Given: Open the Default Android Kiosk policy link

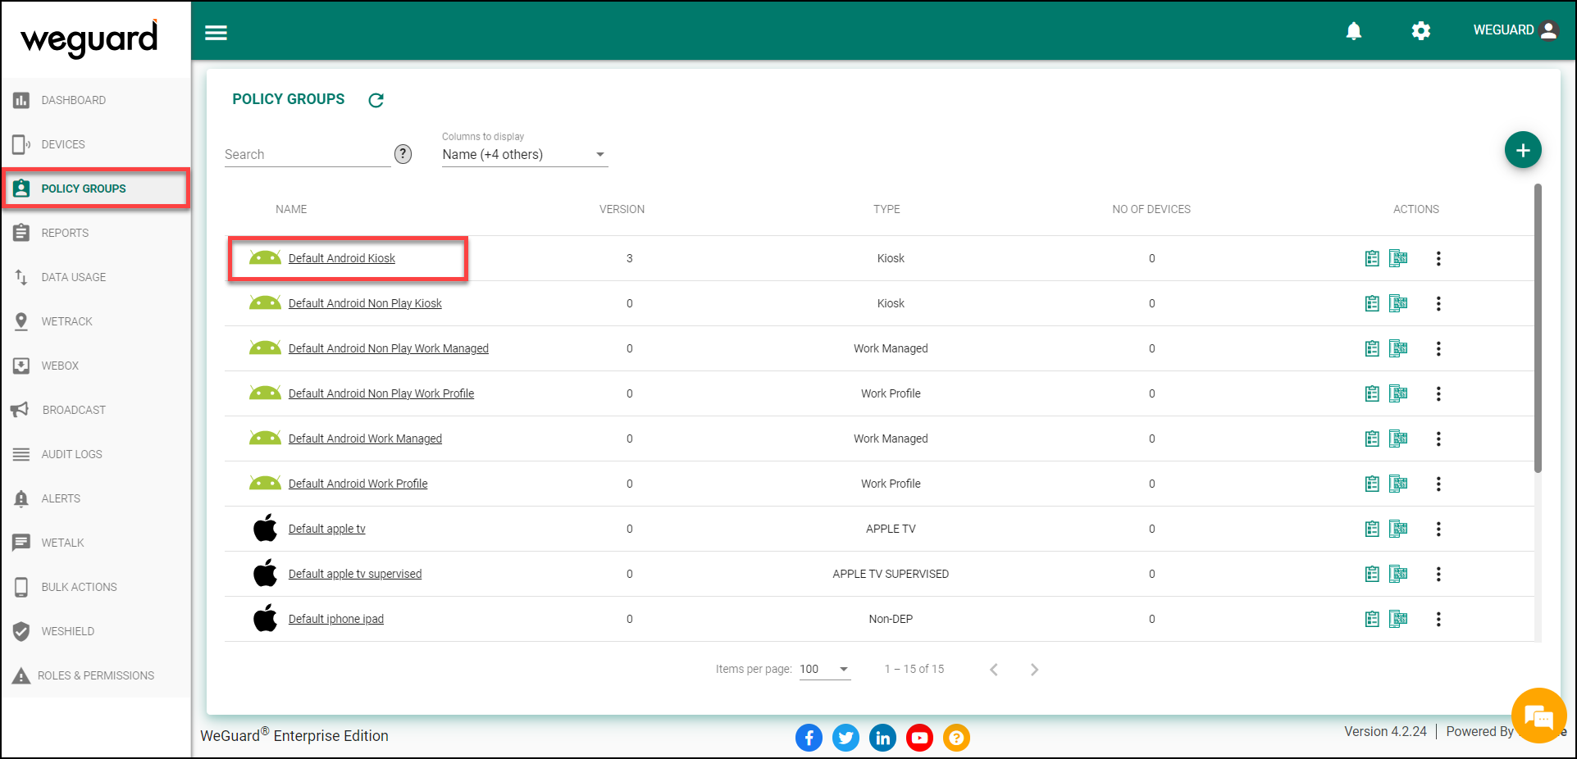Looking at the screenshot, I should 342,258.
